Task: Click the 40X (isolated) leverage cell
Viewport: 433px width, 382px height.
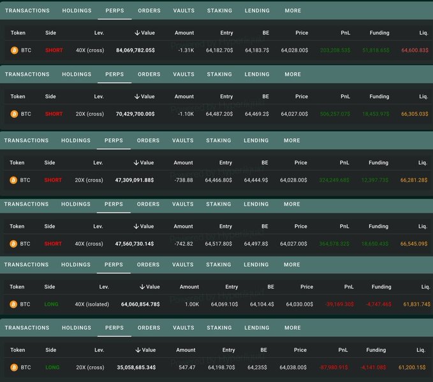Action: [x=92, y=304]
